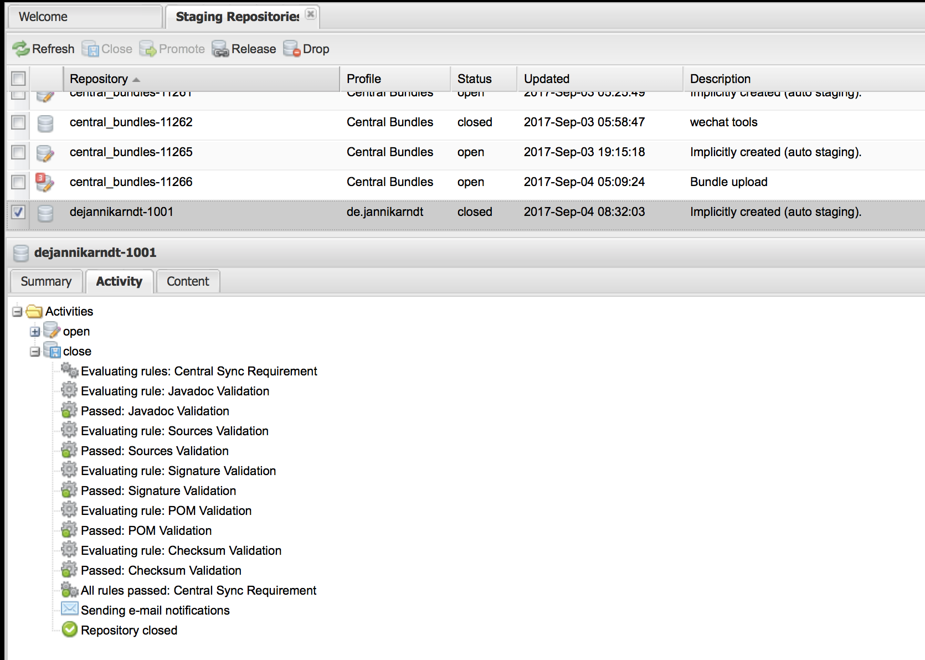Click the Close staging repository button
The image size is (925, 660).
click(107, 49)
